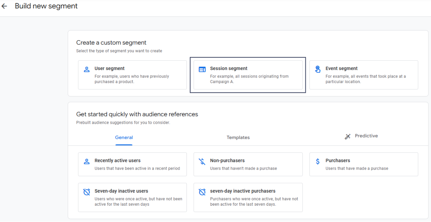The image size is (431, 222).
Task: Click the Purchasers dollar sign icon
Action: 318,161
